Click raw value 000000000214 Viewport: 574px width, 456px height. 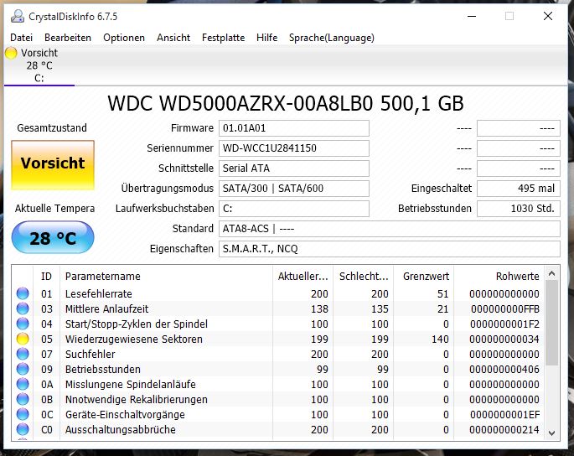504,429
